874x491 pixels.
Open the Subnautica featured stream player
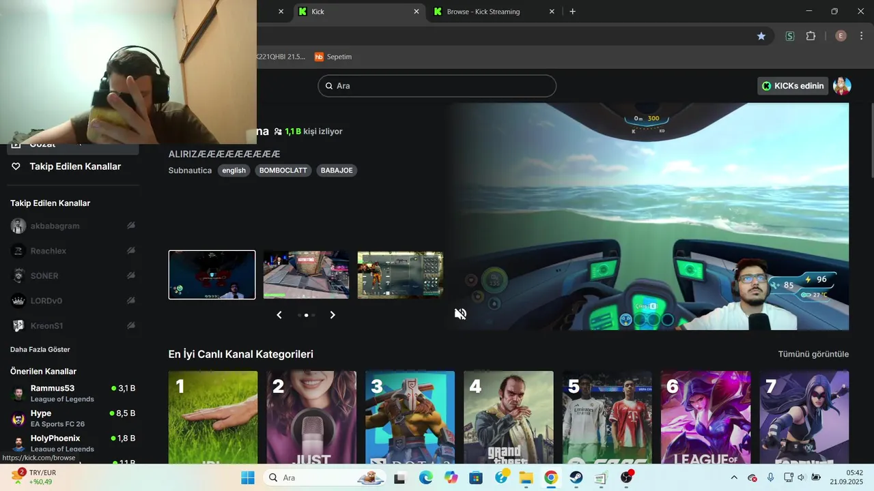(x=649, y=217)
